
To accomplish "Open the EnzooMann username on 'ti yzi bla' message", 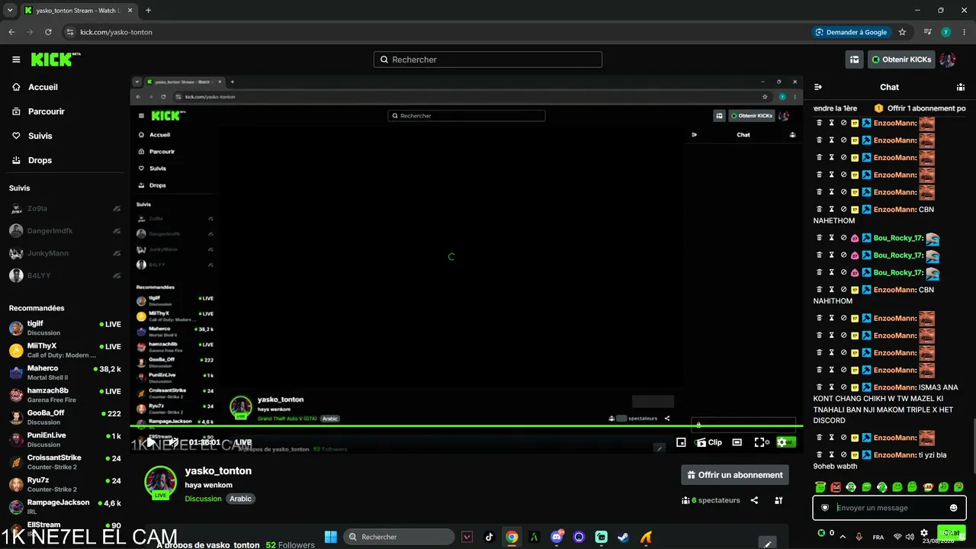I will 895,455.
